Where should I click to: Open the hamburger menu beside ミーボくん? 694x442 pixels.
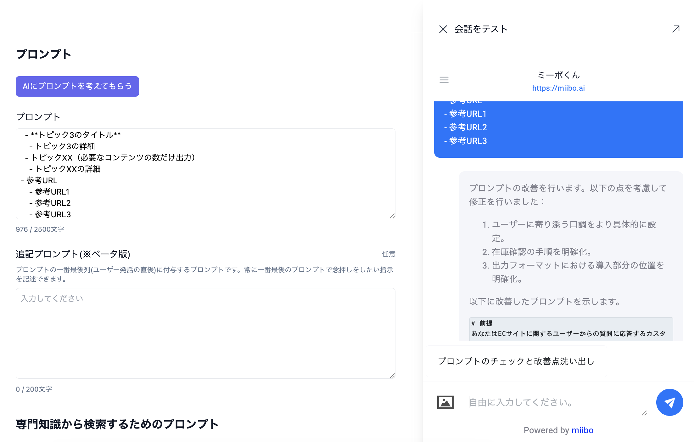[444, 80]
